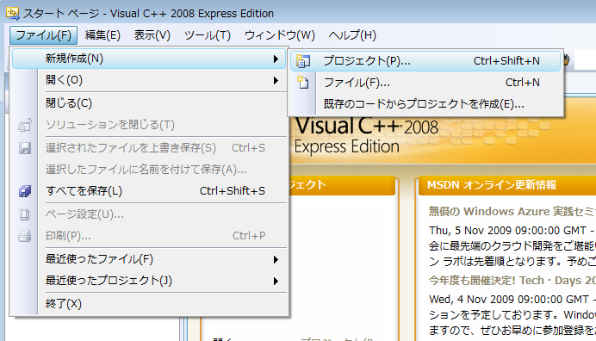Image resolution: width=596 pixels, height=341 pixels.
Task: Open the ヘルプ(H) menu
Action: click(352, 35)
